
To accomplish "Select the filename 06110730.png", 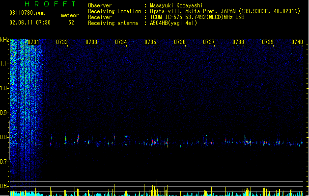I will click(x=27, y=13).
